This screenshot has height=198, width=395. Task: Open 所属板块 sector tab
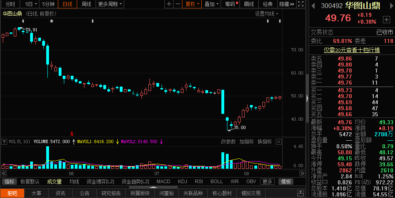[x=140, y=193]
